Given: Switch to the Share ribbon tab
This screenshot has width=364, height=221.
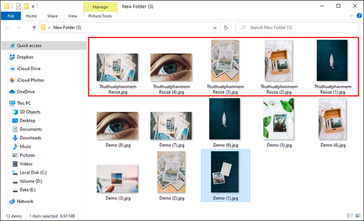Looking at the screenshot, I should [x=52, y=16].
